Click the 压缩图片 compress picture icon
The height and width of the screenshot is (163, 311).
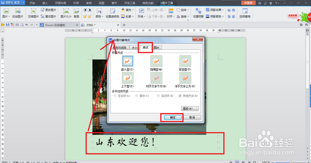click(x=33, y=11)
